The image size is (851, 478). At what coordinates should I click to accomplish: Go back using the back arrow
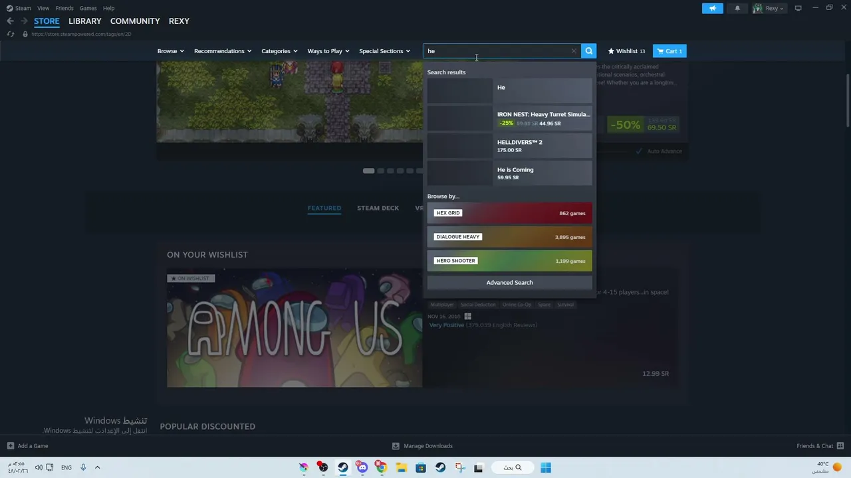point(10,21)
